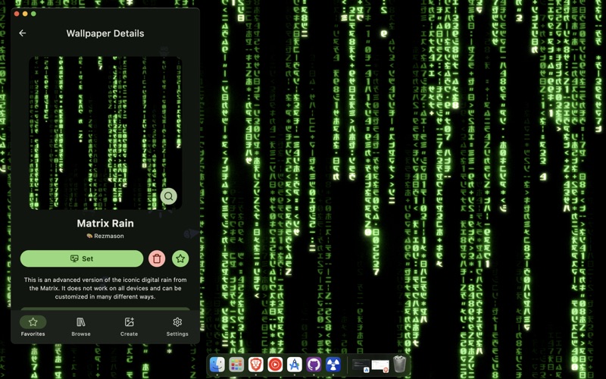Open Finder from the dock
606x379 pixels.
click(217, 365)
